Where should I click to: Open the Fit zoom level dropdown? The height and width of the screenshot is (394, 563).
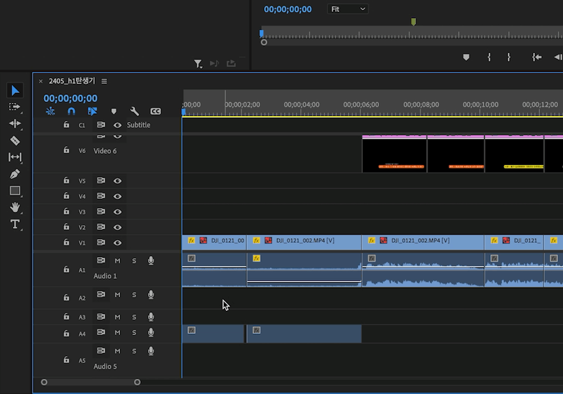(x=348, y=9)
